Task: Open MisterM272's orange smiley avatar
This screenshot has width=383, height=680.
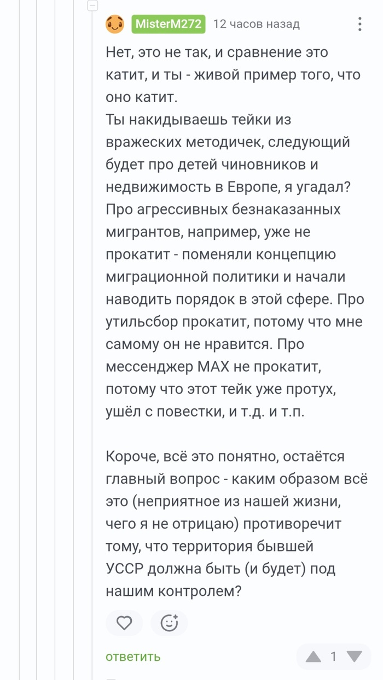Action: click(x=115, y=24)
